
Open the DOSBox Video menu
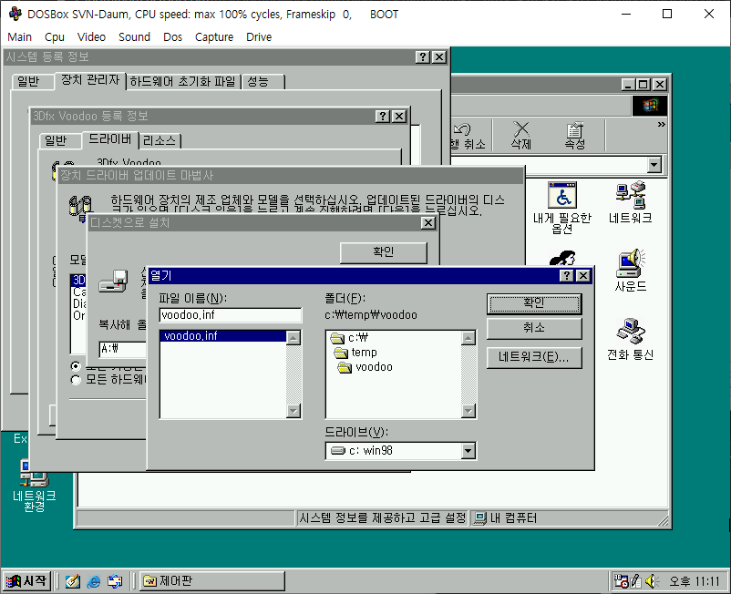[x=91, y=36]
